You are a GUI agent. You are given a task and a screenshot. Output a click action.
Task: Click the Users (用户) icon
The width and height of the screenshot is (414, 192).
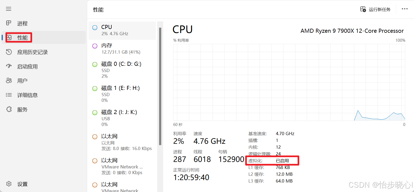click(9, 81)
